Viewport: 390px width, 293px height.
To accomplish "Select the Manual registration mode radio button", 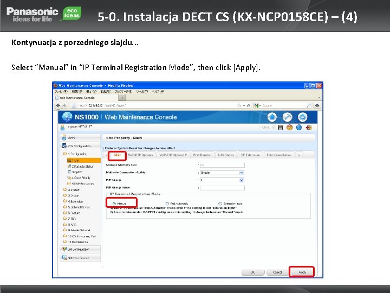I will click(114, 203).
